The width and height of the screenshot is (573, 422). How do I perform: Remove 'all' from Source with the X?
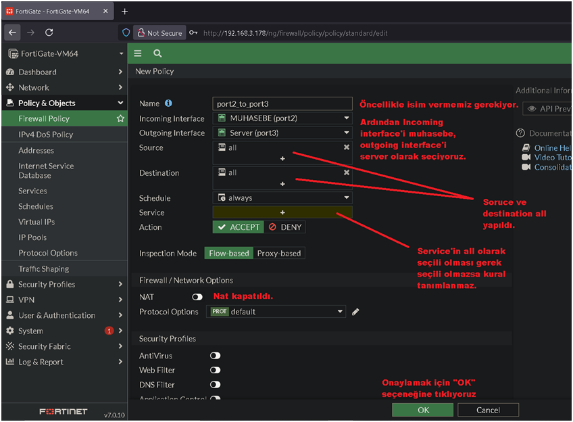point(347,147)
